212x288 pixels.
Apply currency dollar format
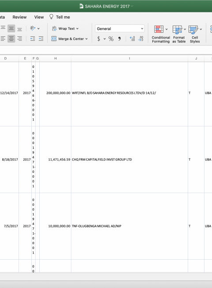[98, 39]
